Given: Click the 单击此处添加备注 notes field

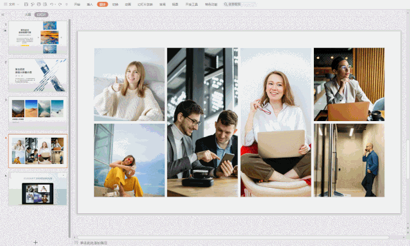Looking at the screenshot, I should click(x=94, y=243).
